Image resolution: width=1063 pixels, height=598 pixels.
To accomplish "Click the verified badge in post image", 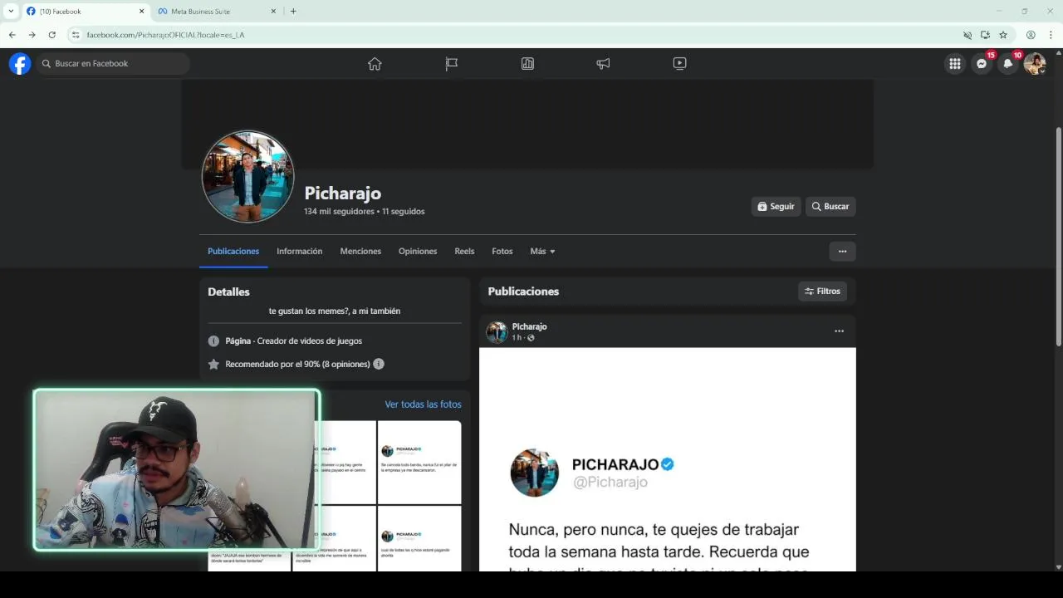I will click(x=668, y=464).
